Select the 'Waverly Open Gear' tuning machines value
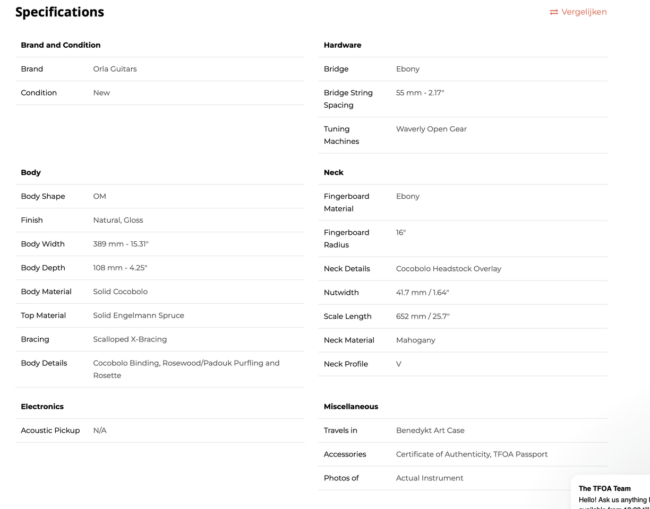Screen dimensions: 650x509 431,129
